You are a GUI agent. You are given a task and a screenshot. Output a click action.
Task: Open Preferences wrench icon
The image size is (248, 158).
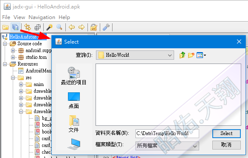[x=106, y=27]
